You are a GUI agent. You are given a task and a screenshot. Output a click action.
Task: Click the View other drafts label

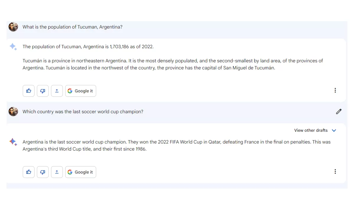(x=311, y=130)
